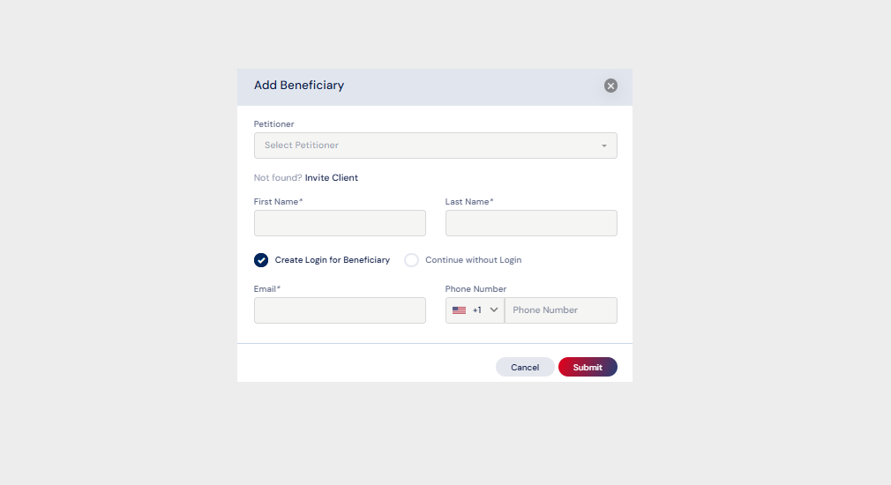
Task: Expand the country code chevron
Action: coord(494,310)
